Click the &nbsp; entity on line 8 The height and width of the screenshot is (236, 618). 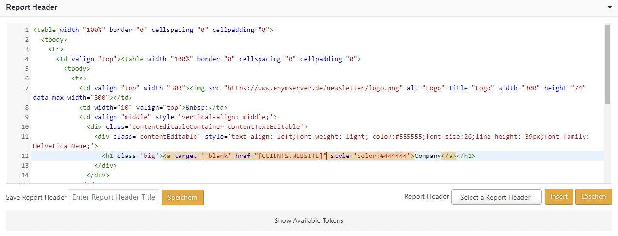[x=197, y=108]
